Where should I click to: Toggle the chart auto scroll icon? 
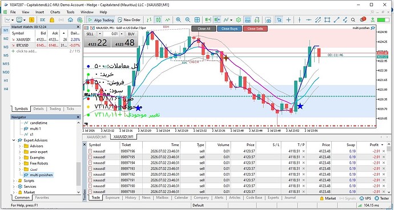[208, 20]
